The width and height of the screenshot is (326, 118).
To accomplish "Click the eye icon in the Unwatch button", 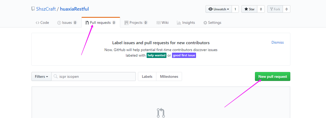I will (211, 9).
